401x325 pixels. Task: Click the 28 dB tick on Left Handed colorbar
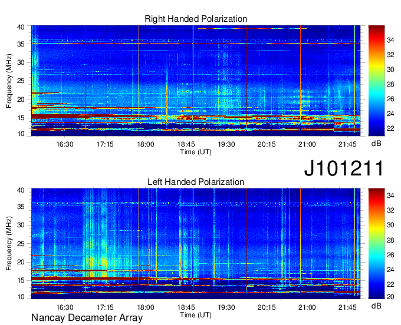(x=390, y=240)
